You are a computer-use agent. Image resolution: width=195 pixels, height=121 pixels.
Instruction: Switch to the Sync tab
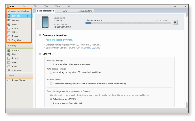[x=65, y=11]
